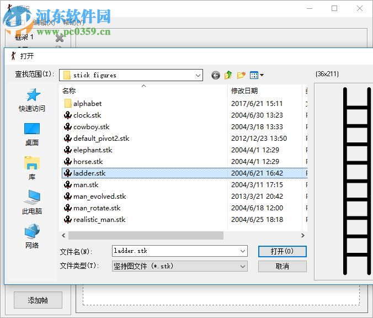Open the Edit (编辑) menu in main window
The image size is (373, 318).
44,23
